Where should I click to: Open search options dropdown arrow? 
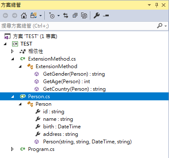[166, 26]
